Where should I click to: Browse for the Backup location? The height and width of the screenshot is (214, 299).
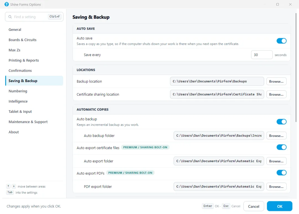point(276,81)
